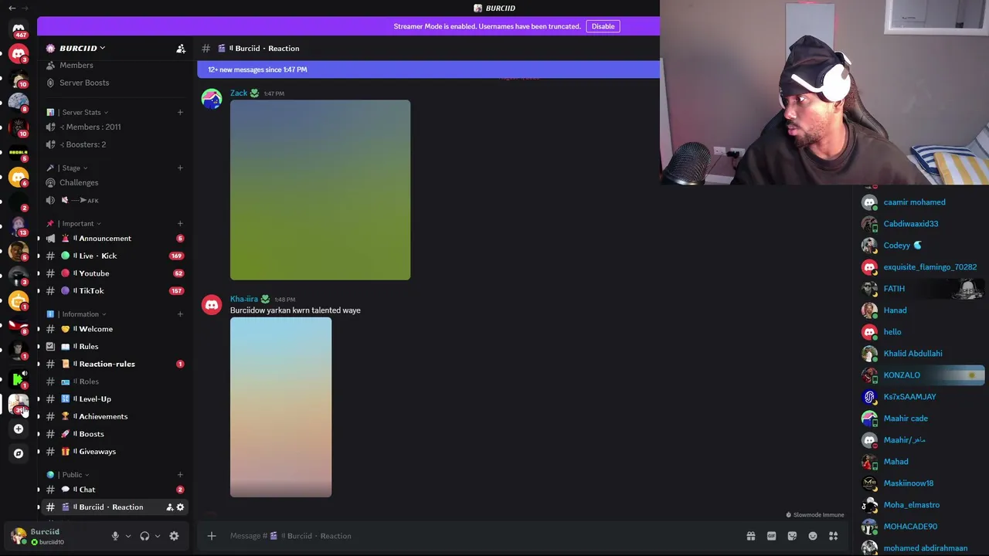Toggle headphone deafen
989x556 pixels.
144,536
